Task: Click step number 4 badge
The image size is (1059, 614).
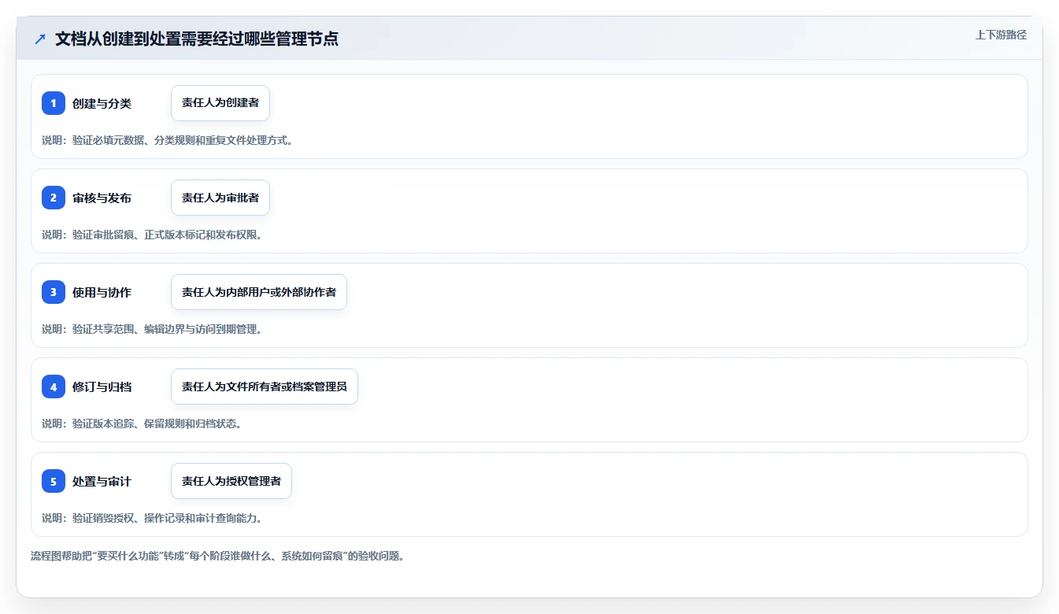Action: tap(54, 387)
